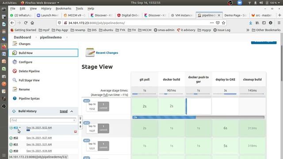Image resolution: width=283 pixels, height=159 pixels.
Task: Click the 1 commit box for Sep 16 15:27
Action: (x=103, y=129)
